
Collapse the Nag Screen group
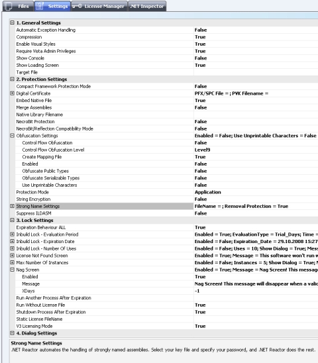point(13,270)
